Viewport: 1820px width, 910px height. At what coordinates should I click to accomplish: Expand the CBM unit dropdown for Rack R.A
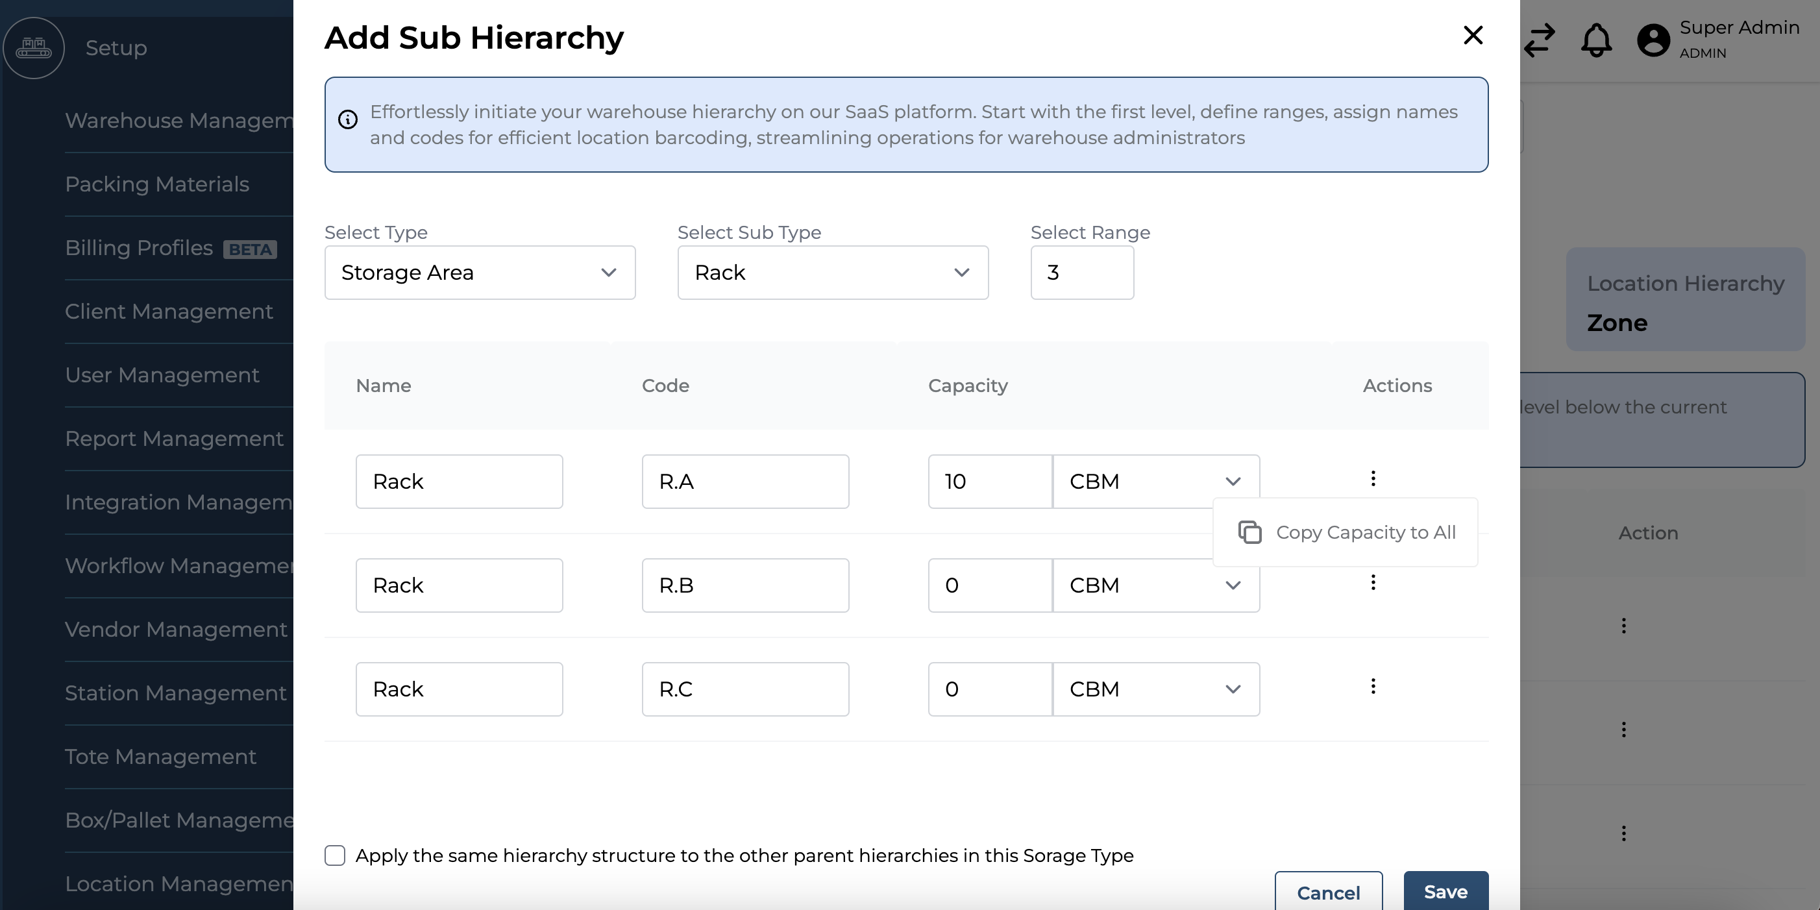click(x=1233, y=480)
